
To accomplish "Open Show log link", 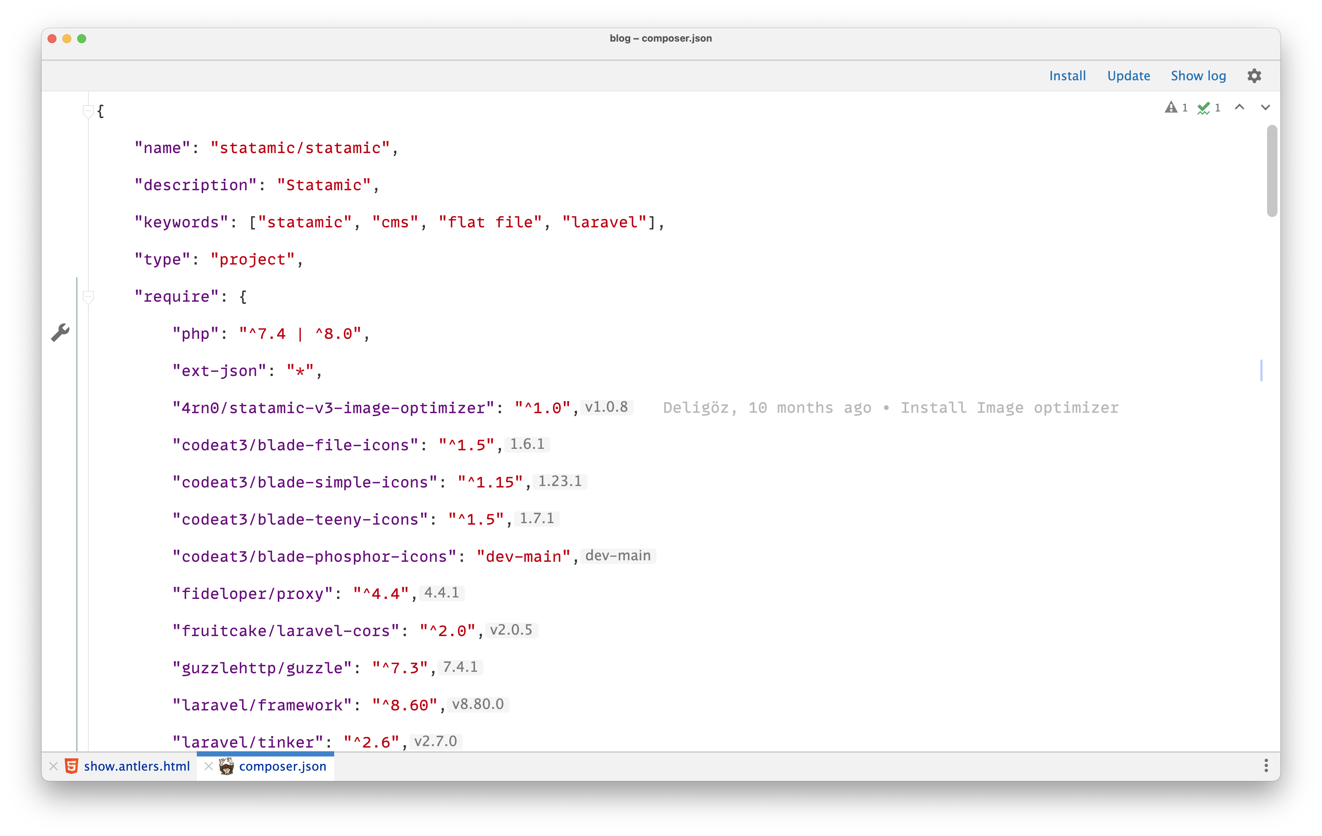I will point(1198,76).
